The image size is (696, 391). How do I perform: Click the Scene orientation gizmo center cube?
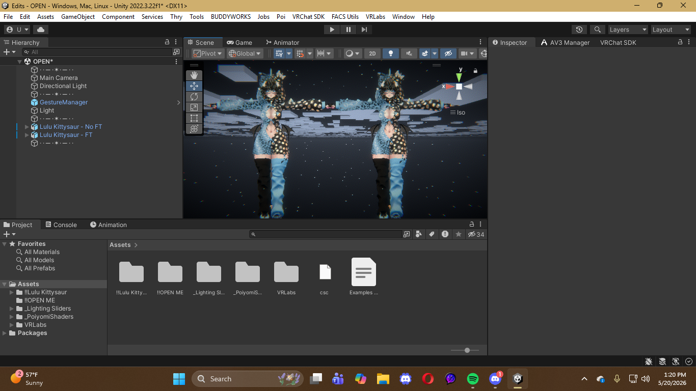click(x=459, y=87)
